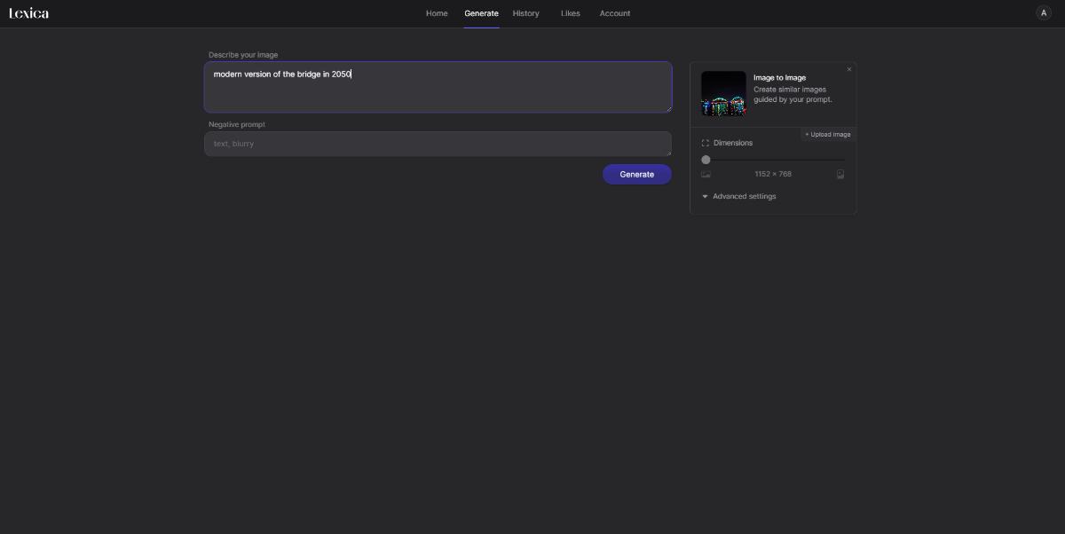1065x534 pixels.
Task: Click the 1152 × 768 dimensions text
Action: (773, 175)
